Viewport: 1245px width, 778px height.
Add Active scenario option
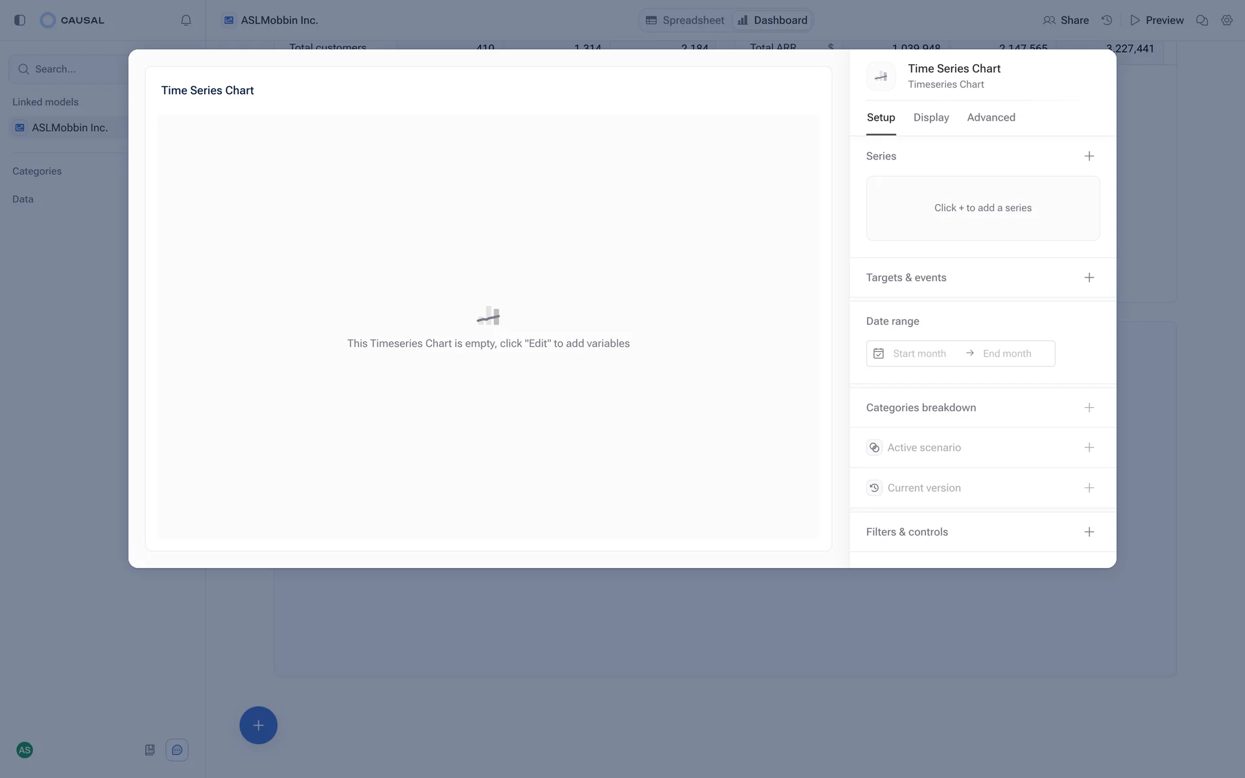click(x=1089, y=447)
